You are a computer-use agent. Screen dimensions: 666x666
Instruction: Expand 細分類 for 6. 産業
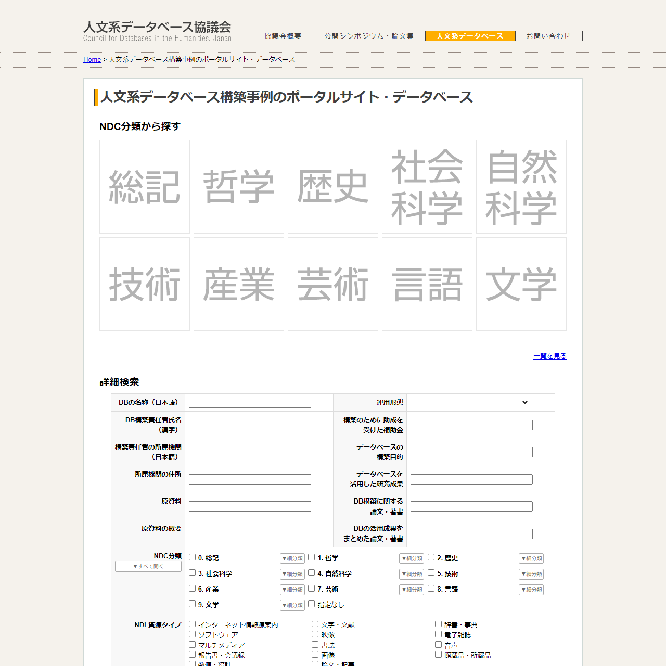(292, 590)
